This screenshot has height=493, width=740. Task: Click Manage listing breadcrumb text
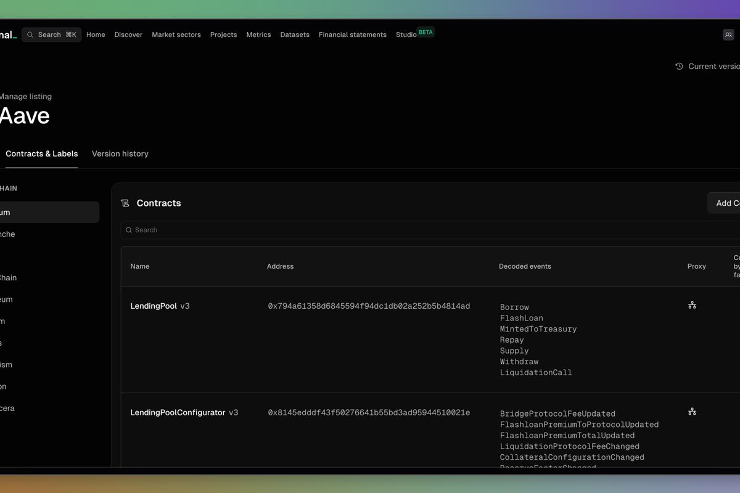pyautogui.click(x=25, y=96)
